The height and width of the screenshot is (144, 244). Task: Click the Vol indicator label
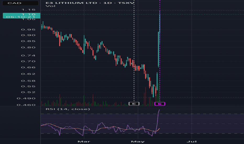click(x=51, y=6)
